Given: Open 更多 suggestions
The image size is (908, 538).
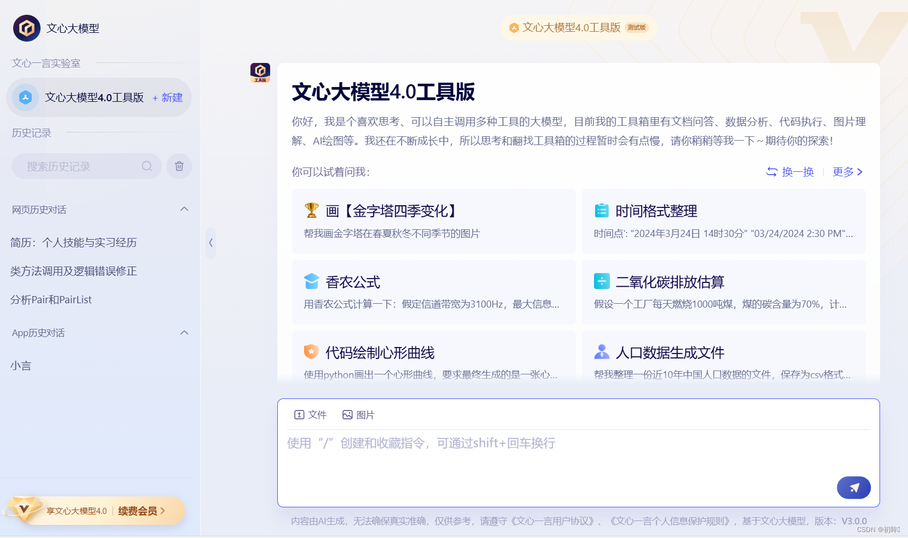Looking at the screenshot, I should pyautogui.click(x=848, y=172).
